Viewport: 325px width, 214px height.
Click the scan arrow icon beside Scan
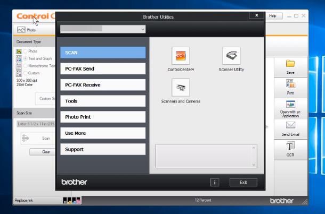click(25, 138)
